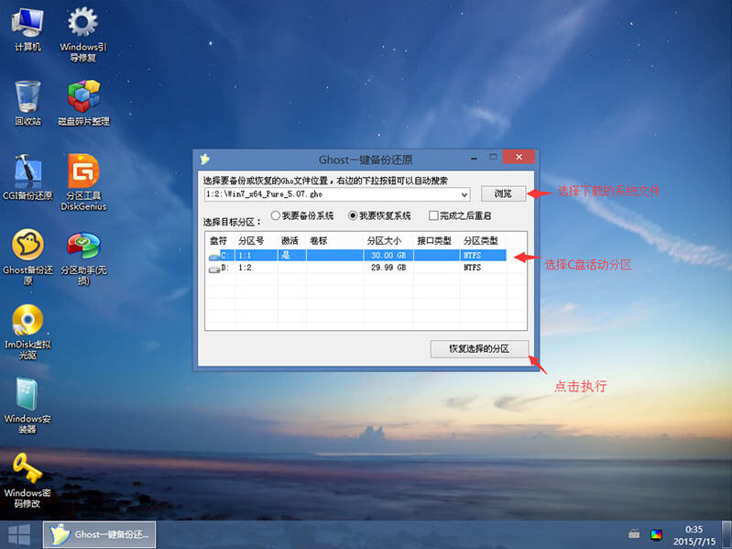The height and width of the screenshot is (549, 732).
Task: Launch 磁盘碎片整理 defrag icon
Action: 83,96
